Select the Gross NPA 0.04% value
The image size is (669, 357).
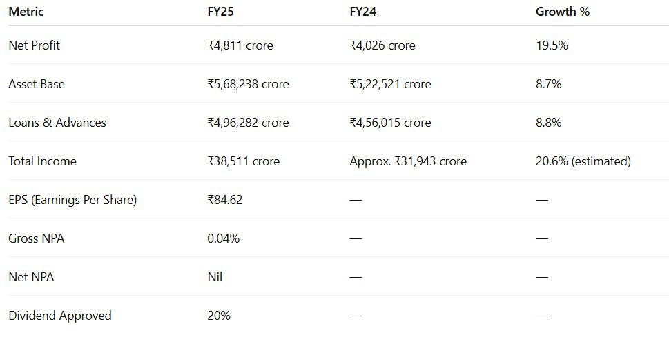224,238
